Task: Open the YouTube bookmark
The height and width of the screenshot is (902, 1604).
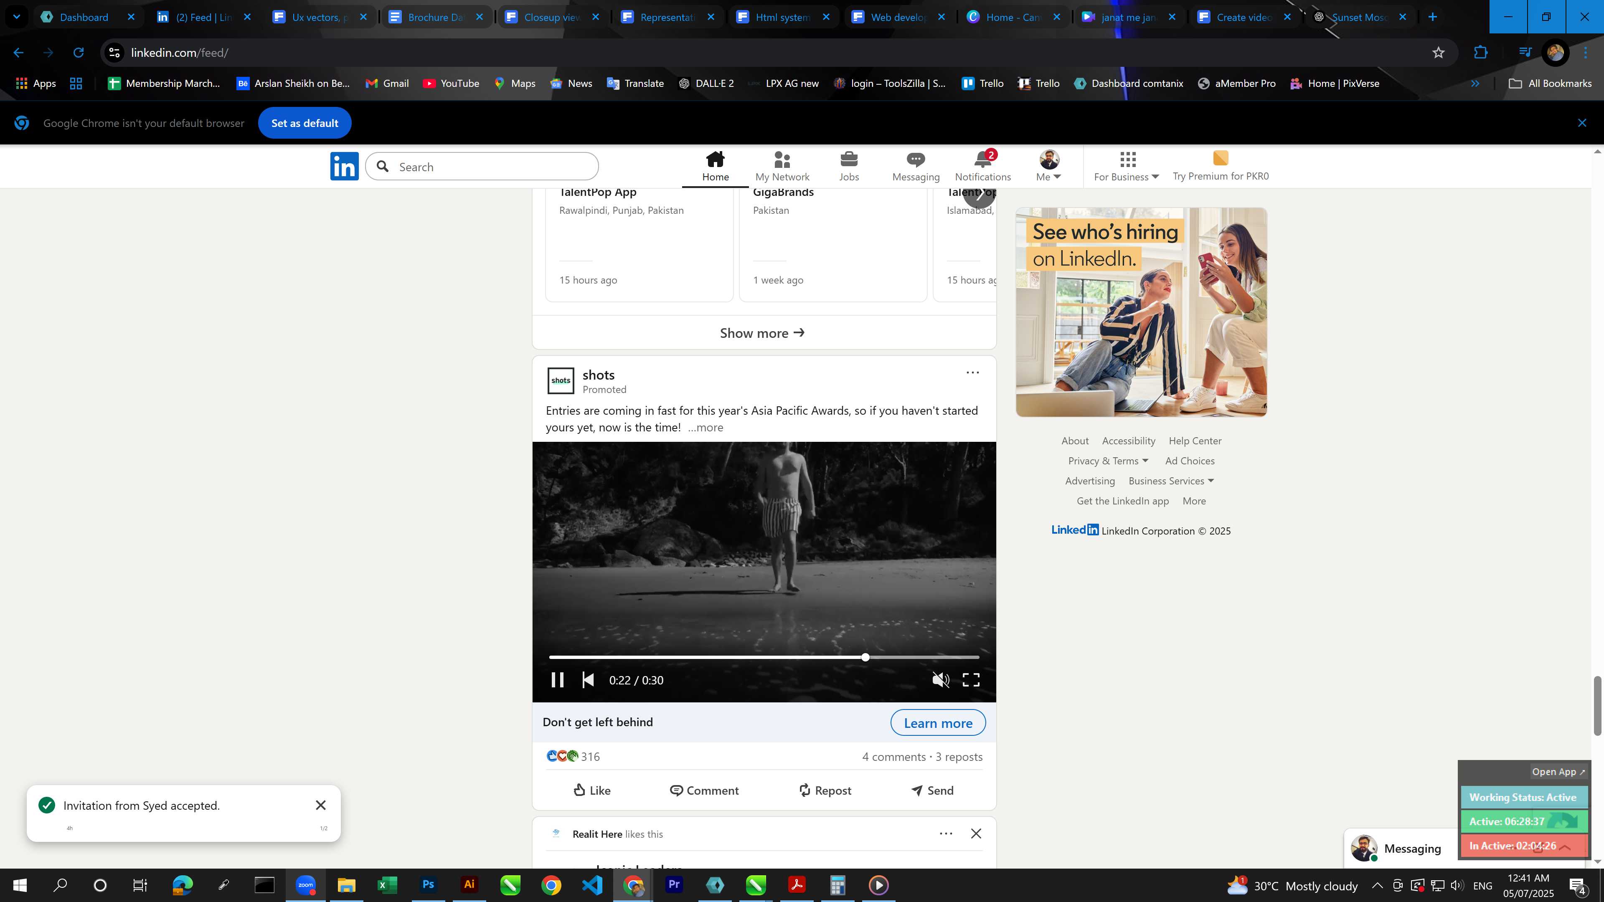Action: click(x=451, y=84)
